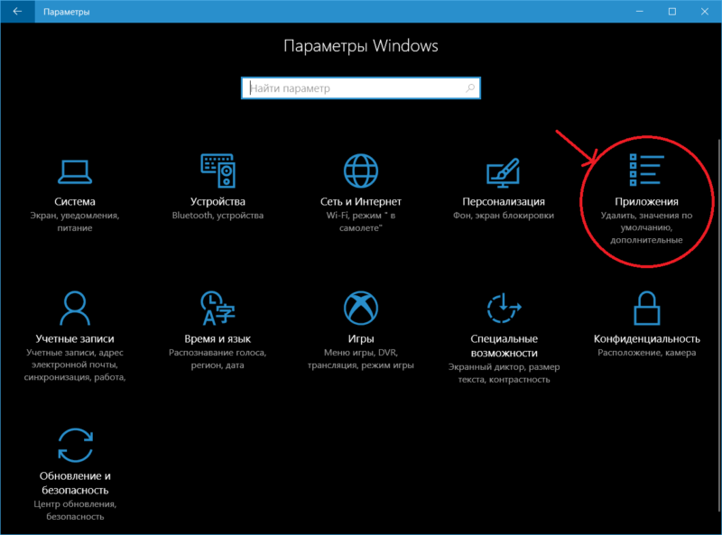Open the Сеть и Интернет globe icon

(360, 171)
